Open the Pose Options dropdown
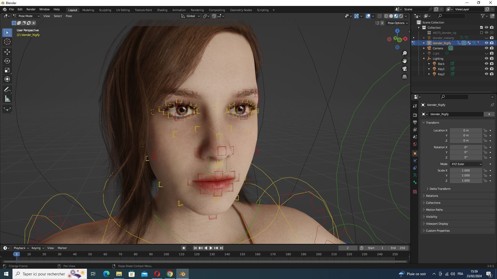 398,23
